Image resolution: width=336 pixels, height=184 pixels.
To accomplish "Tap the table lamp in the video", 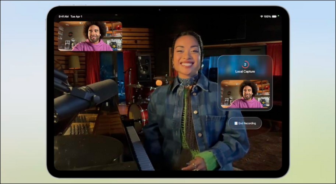I will (x=75, y=63).
